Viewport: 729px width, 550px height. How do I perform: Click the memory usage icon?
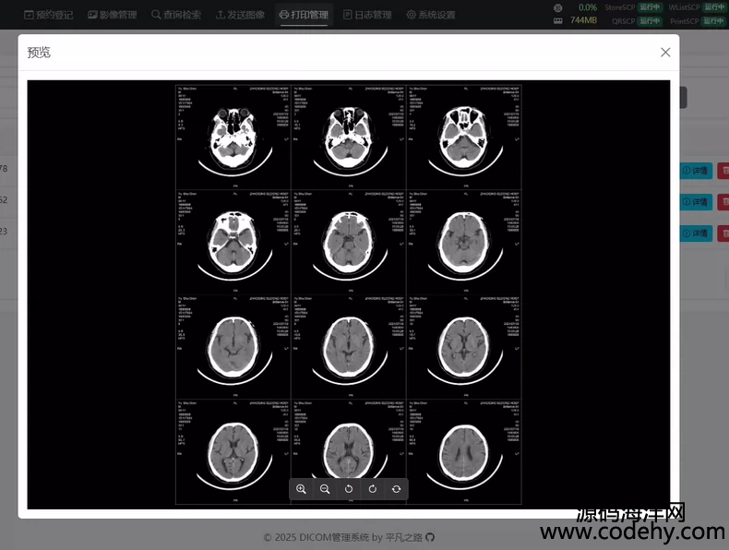558,21
